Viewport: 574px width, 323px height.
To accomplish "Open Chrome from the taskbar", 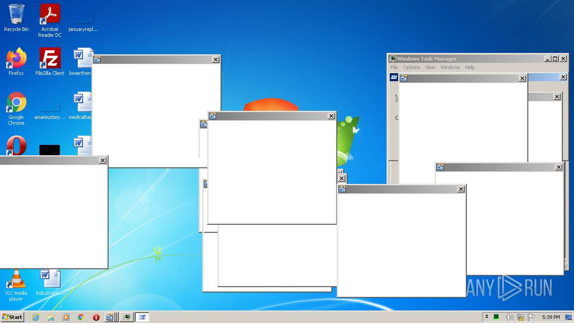I will tap(81, 317).
